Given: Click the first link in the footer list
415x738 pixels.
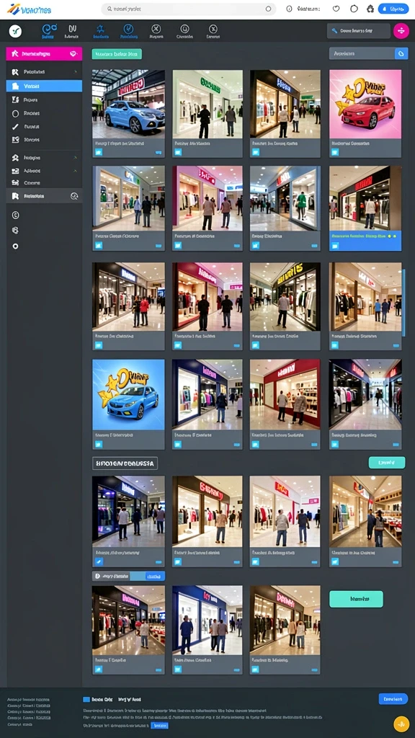Looking at the screenshot, I should [x=28, y=700].
